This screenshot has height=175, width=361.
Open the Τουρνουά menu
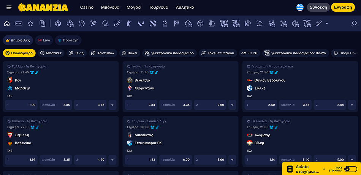pyautogui.click(x=158, y=7)
